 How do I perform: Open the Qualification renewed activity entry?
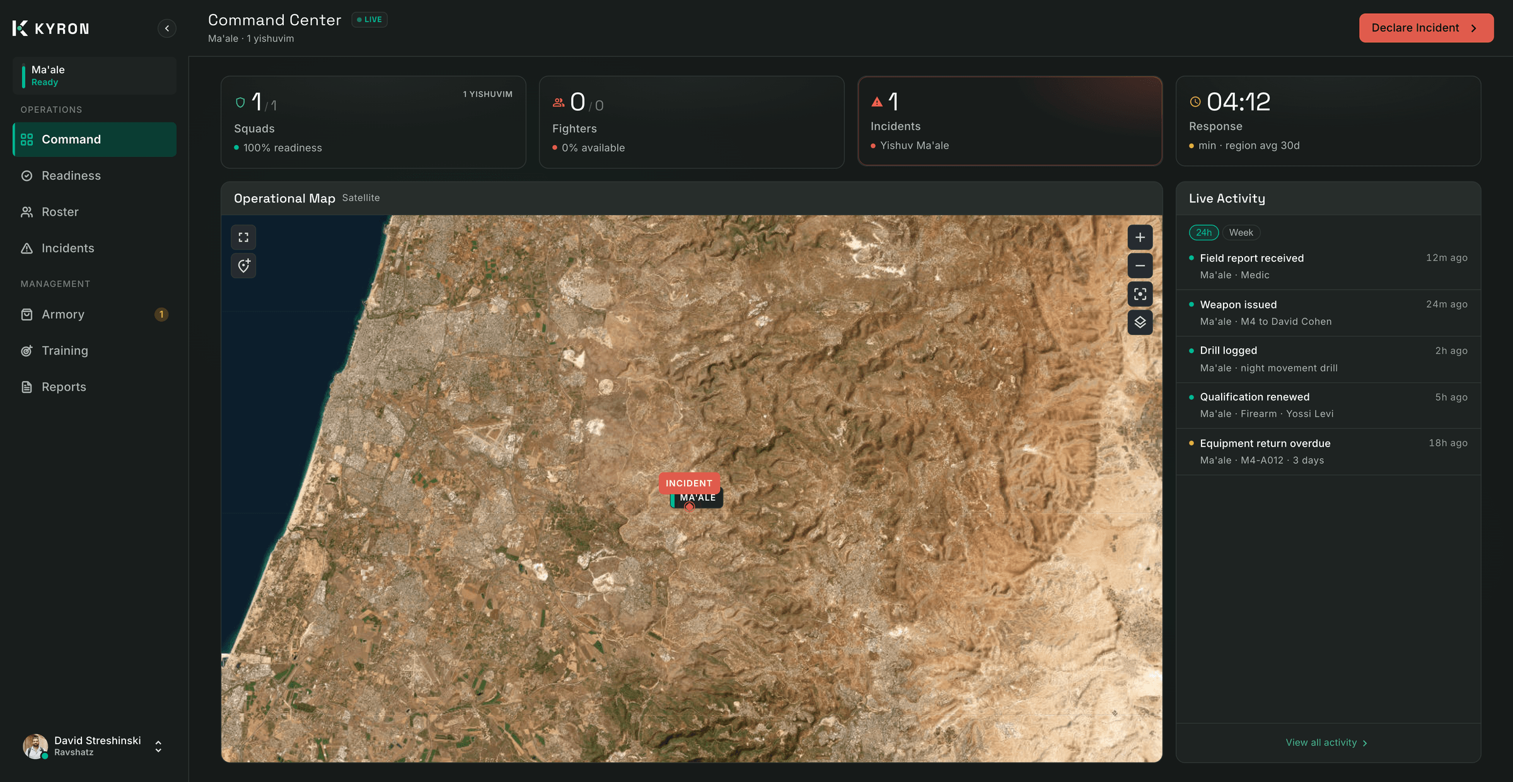[x=1328, y=406]
